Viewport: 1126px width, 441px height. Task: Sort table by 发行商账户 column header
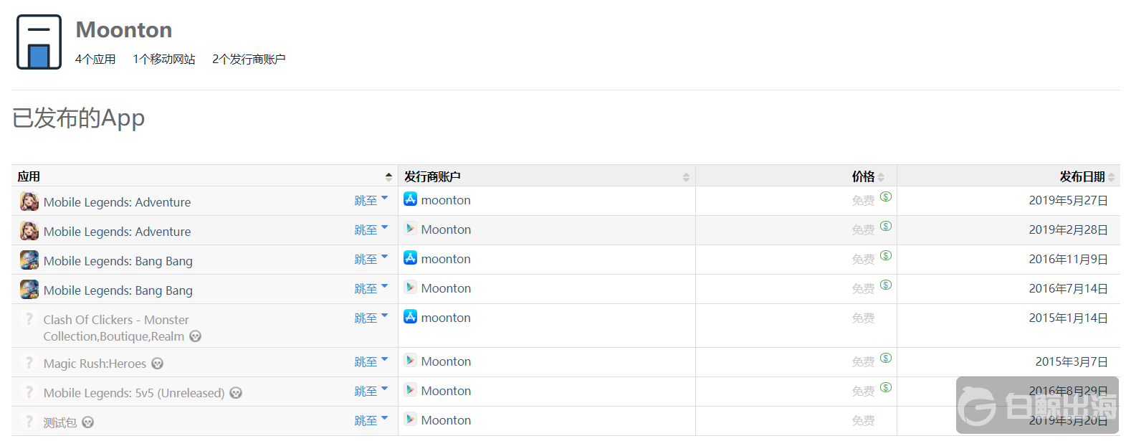click(546, 176)
